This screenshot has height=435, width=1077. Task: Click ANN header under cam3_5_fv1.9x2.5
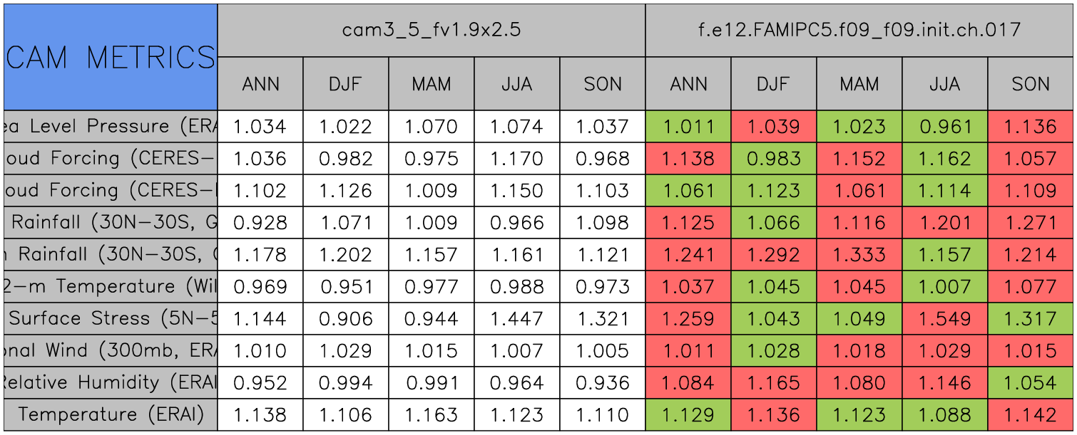point(260,84)
